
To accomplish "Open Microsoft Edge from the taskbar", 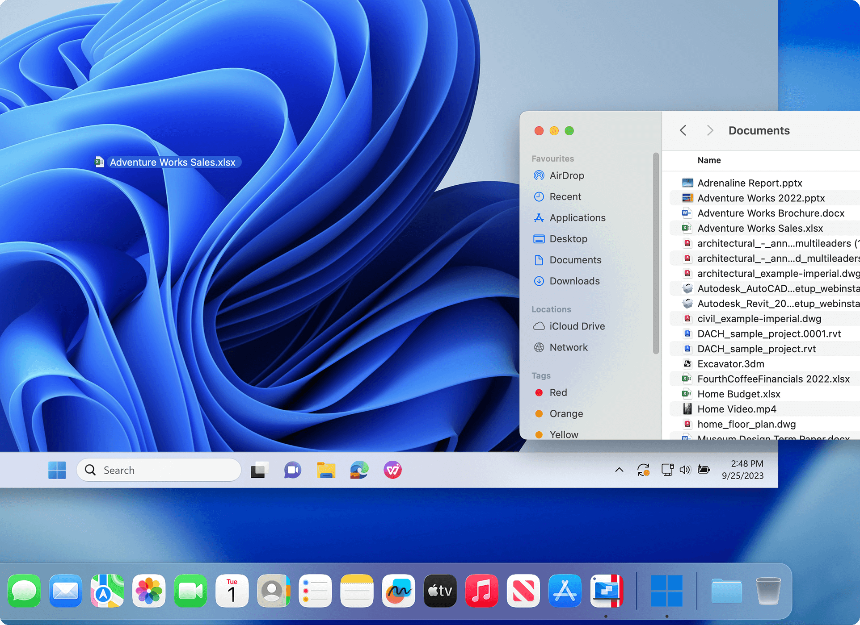I will [359, 470].
